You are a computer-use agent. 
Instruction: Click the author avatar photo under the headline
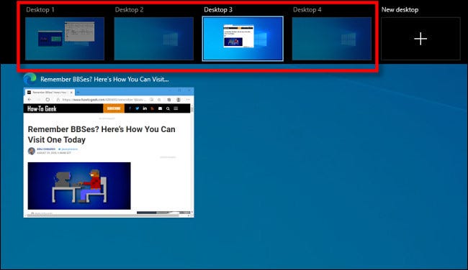[32, 151]
